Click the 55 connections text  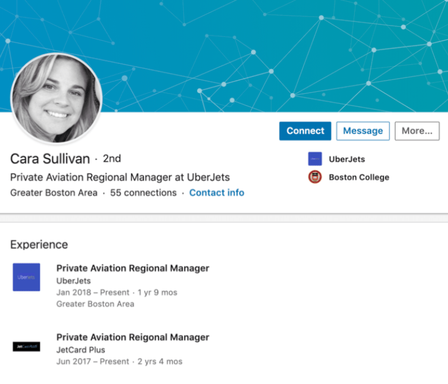143,193
